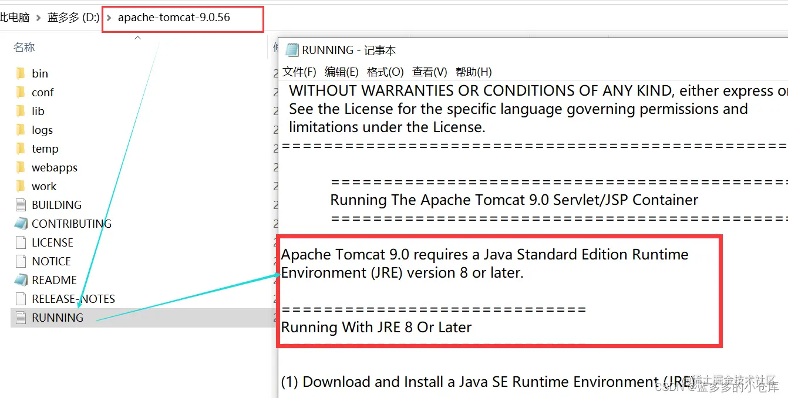Image resolution: width=788 pixels, height=398 pixels.
Task: Click the BUILDING text file icon
Action: (21, 205)
